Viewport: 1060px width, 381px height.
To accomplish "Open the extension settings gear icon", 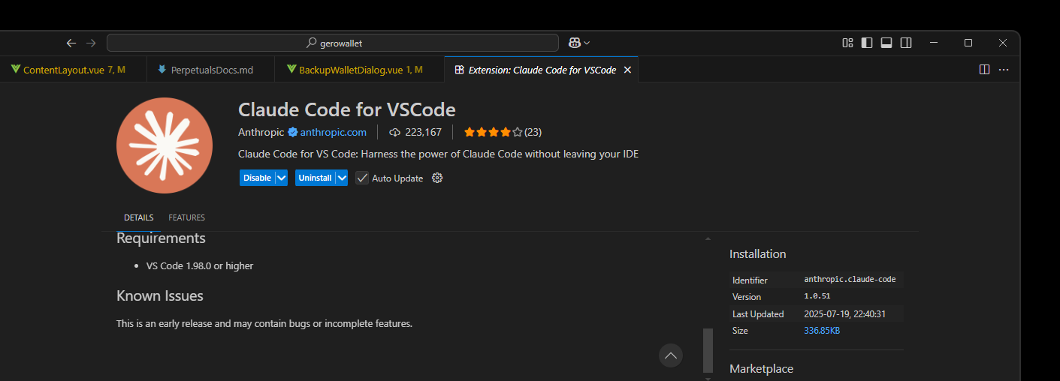I will click(x=437, y=178).
